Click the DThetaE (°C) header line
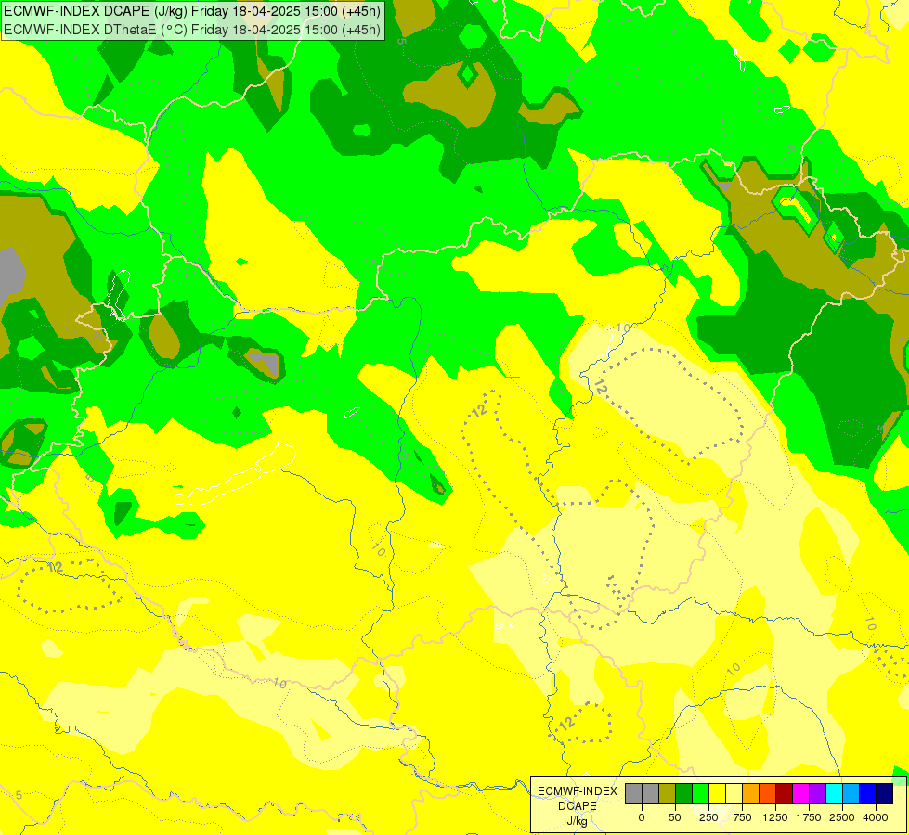Viewport: 909px width, 835px height. [x=192, y=30]
